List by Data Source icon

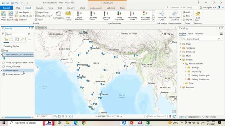(x=12, y=40)
